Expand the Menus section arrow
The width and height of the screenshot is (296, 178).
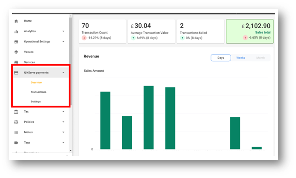[63, 132]
